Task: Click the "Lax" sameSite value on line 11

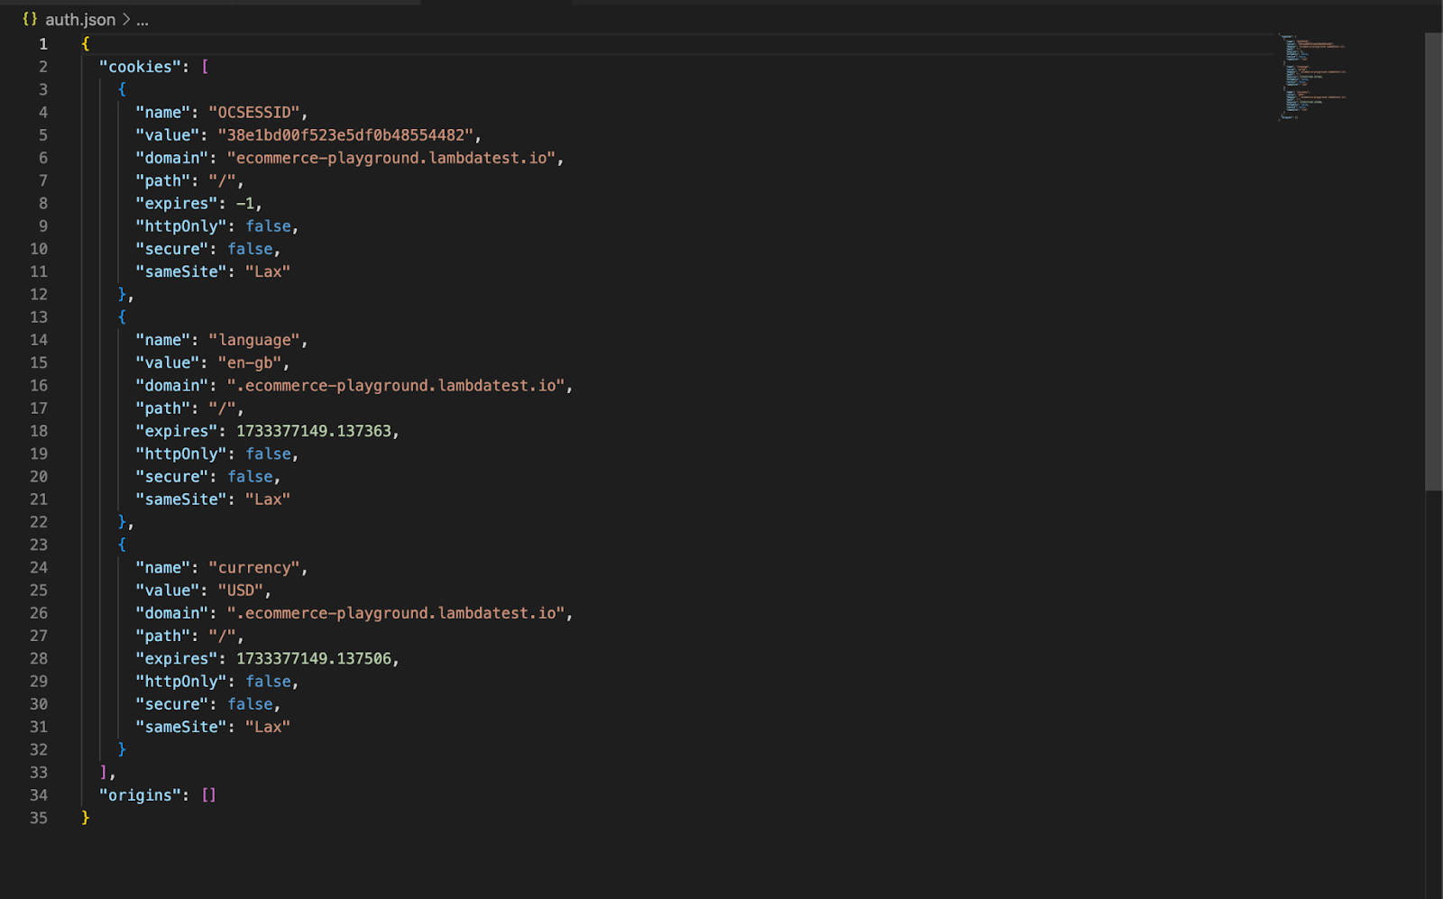Action: coord(268,271)
